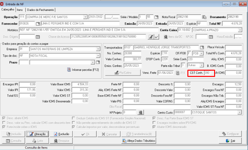The width and height of the screenshot is (248, 150).
Task: Toggle Abater ICMS desonerado checkbox
Action: click(x=154, y=127)
